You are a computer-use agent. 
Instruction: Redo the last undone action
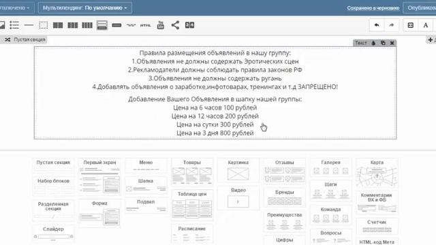pyautogui.click(x=392, y=25)
